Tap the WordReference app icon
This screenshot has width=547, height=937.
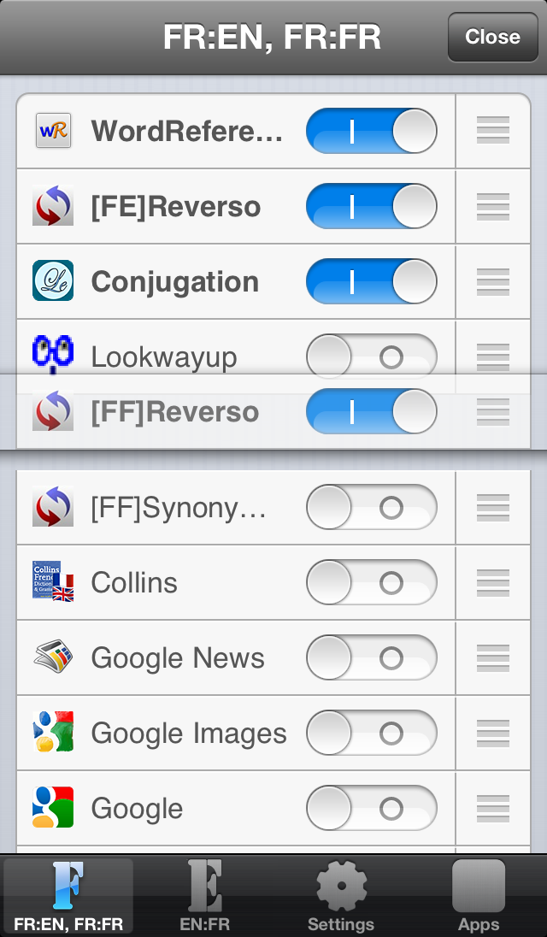coord(53,130)
